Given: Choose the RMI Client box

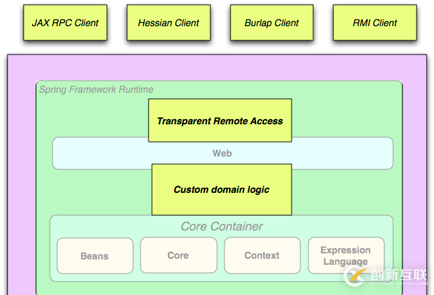Looking at the screenshot, I should tap(375, 23).
